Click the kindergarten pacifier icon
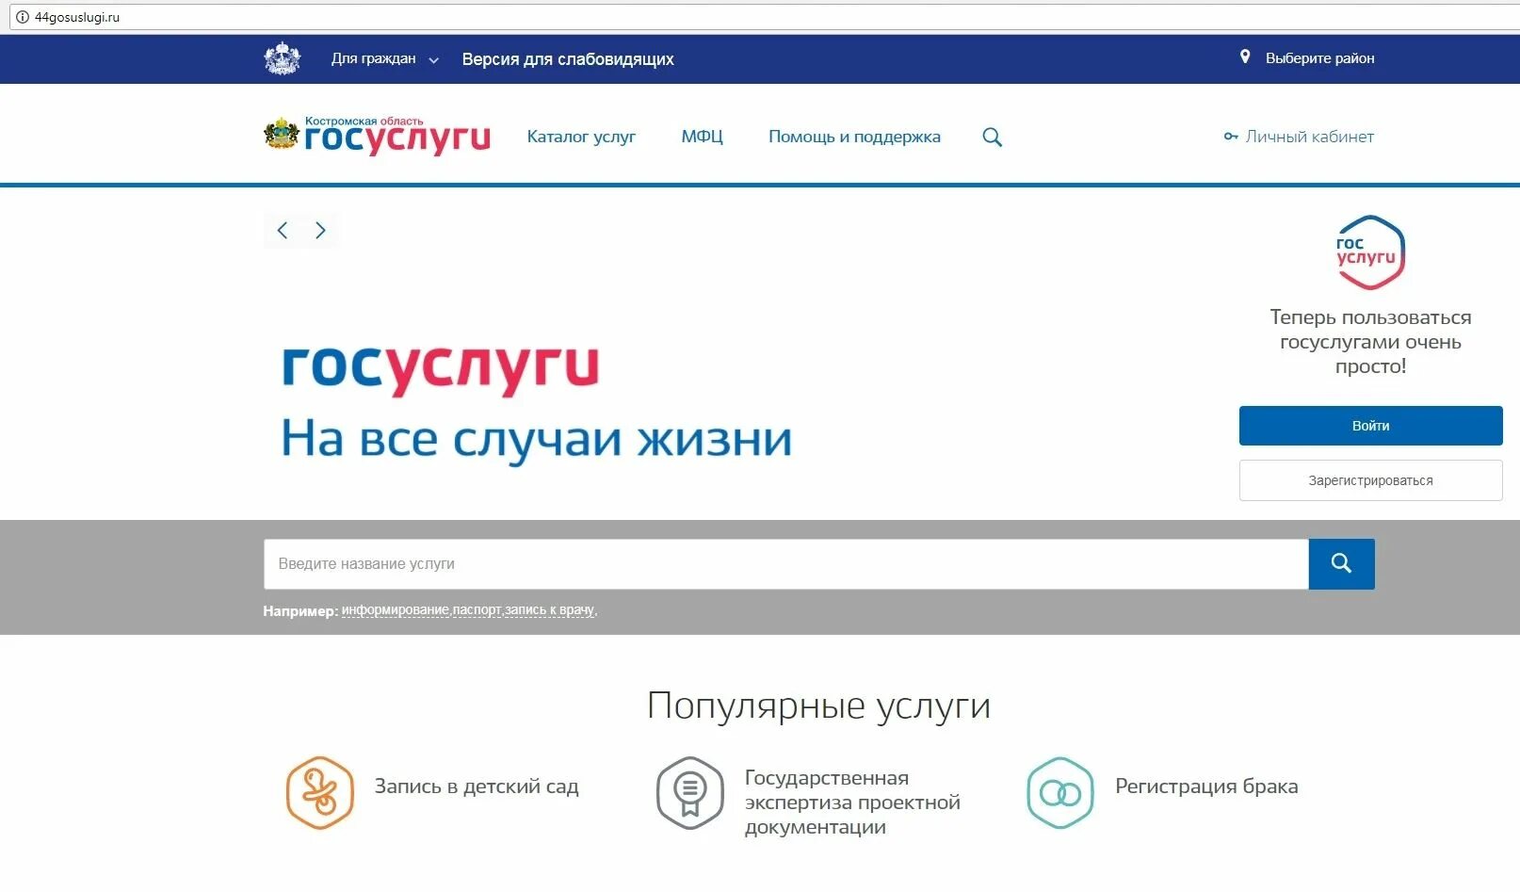This screenshot has height=892, width=1520. tap(320, 793)
